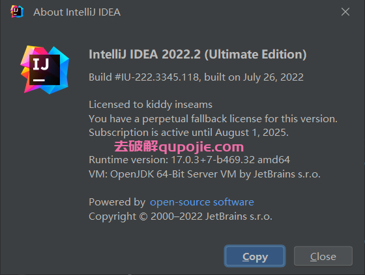This screenshot has height=275, width=365.
Task: Click the build number IU-222.3345.118 text
Action: point(160,77)
